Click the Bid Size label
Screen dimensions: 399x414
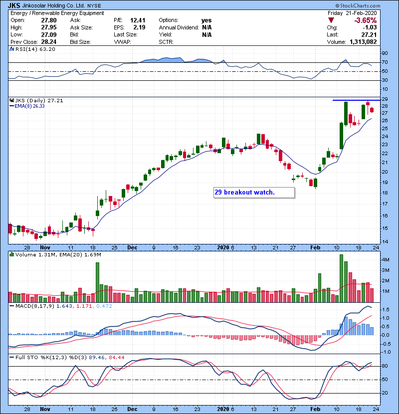click(80, 42)
